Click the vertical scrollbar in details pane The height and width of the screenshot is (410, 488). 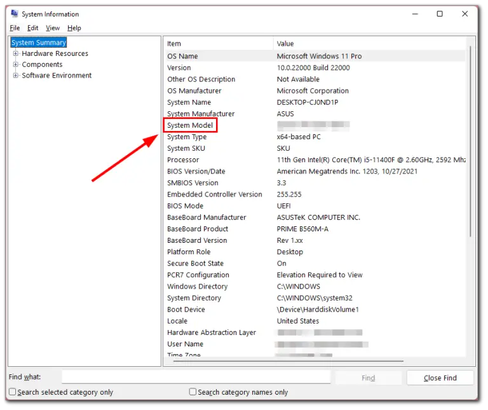click(470, 140)
